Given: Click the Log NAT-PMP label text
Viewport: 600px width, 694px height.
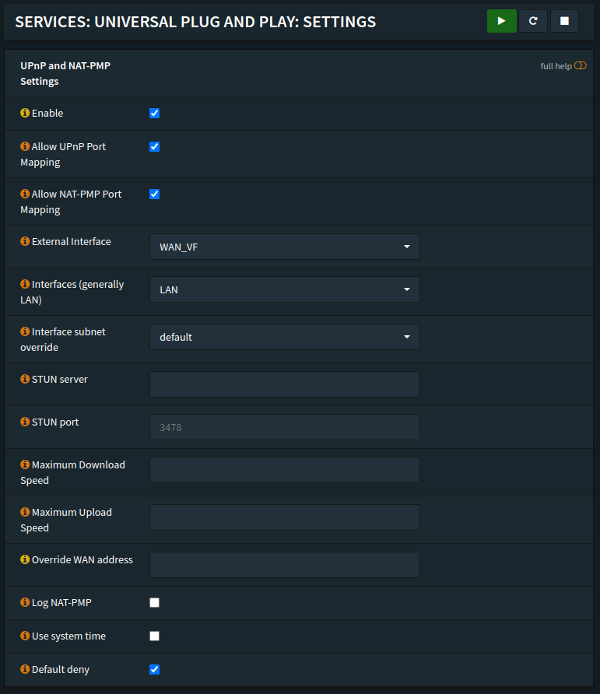Looking at the screenshot, I should (x=61, y=602).
